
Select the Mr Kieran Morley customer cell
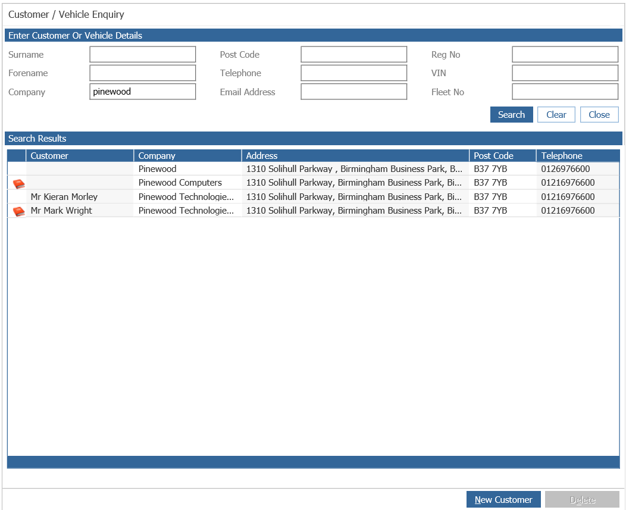pyautogui.click(x=80, y=196)
